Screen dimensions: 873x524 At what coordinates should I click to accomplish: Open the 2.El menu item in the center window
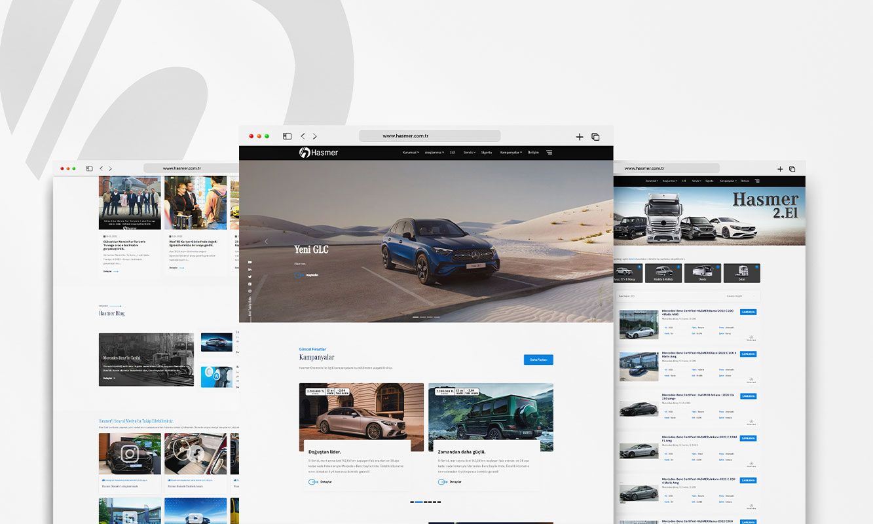(453, 153)
